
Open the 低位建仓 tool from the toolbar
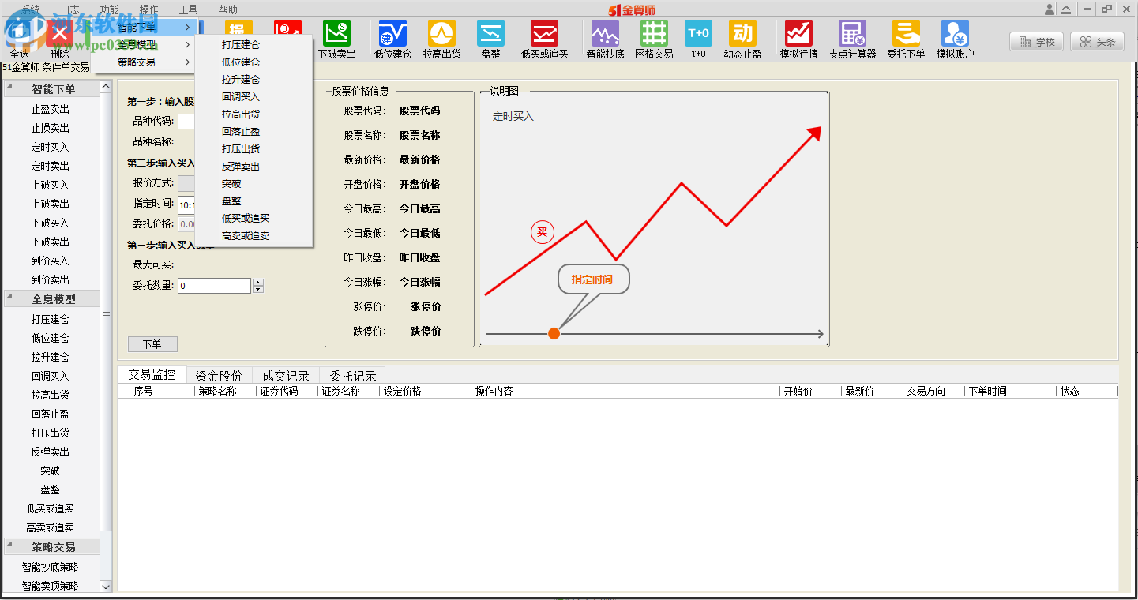click(x=391, y=37)
